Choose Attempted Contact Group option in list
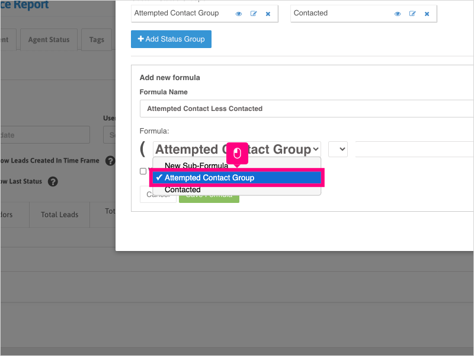The image size is (474, 356). [x=236, y=177]
